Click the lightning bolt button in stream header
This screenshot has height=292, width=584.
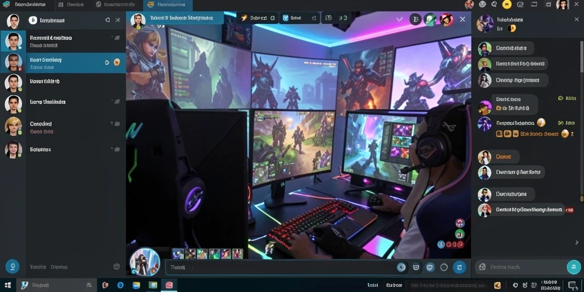click(257, 18)
